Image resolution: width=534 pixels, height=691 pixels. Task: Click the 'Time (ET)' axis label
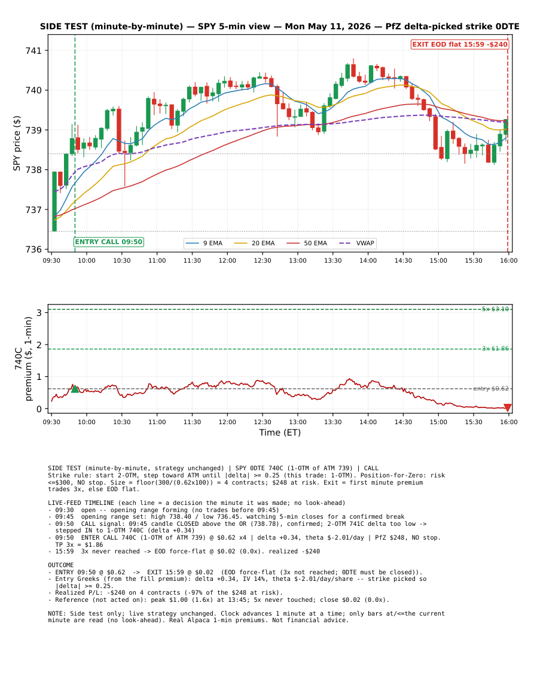(x=280, y=433)
